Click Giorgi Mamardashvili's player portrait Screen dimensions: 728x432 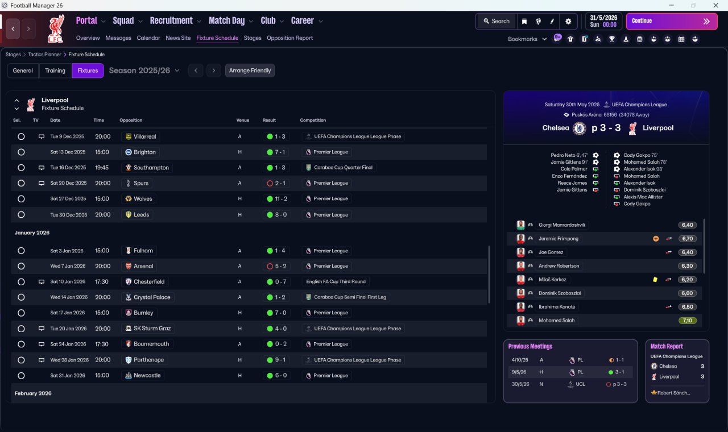(x=520, y=225)
